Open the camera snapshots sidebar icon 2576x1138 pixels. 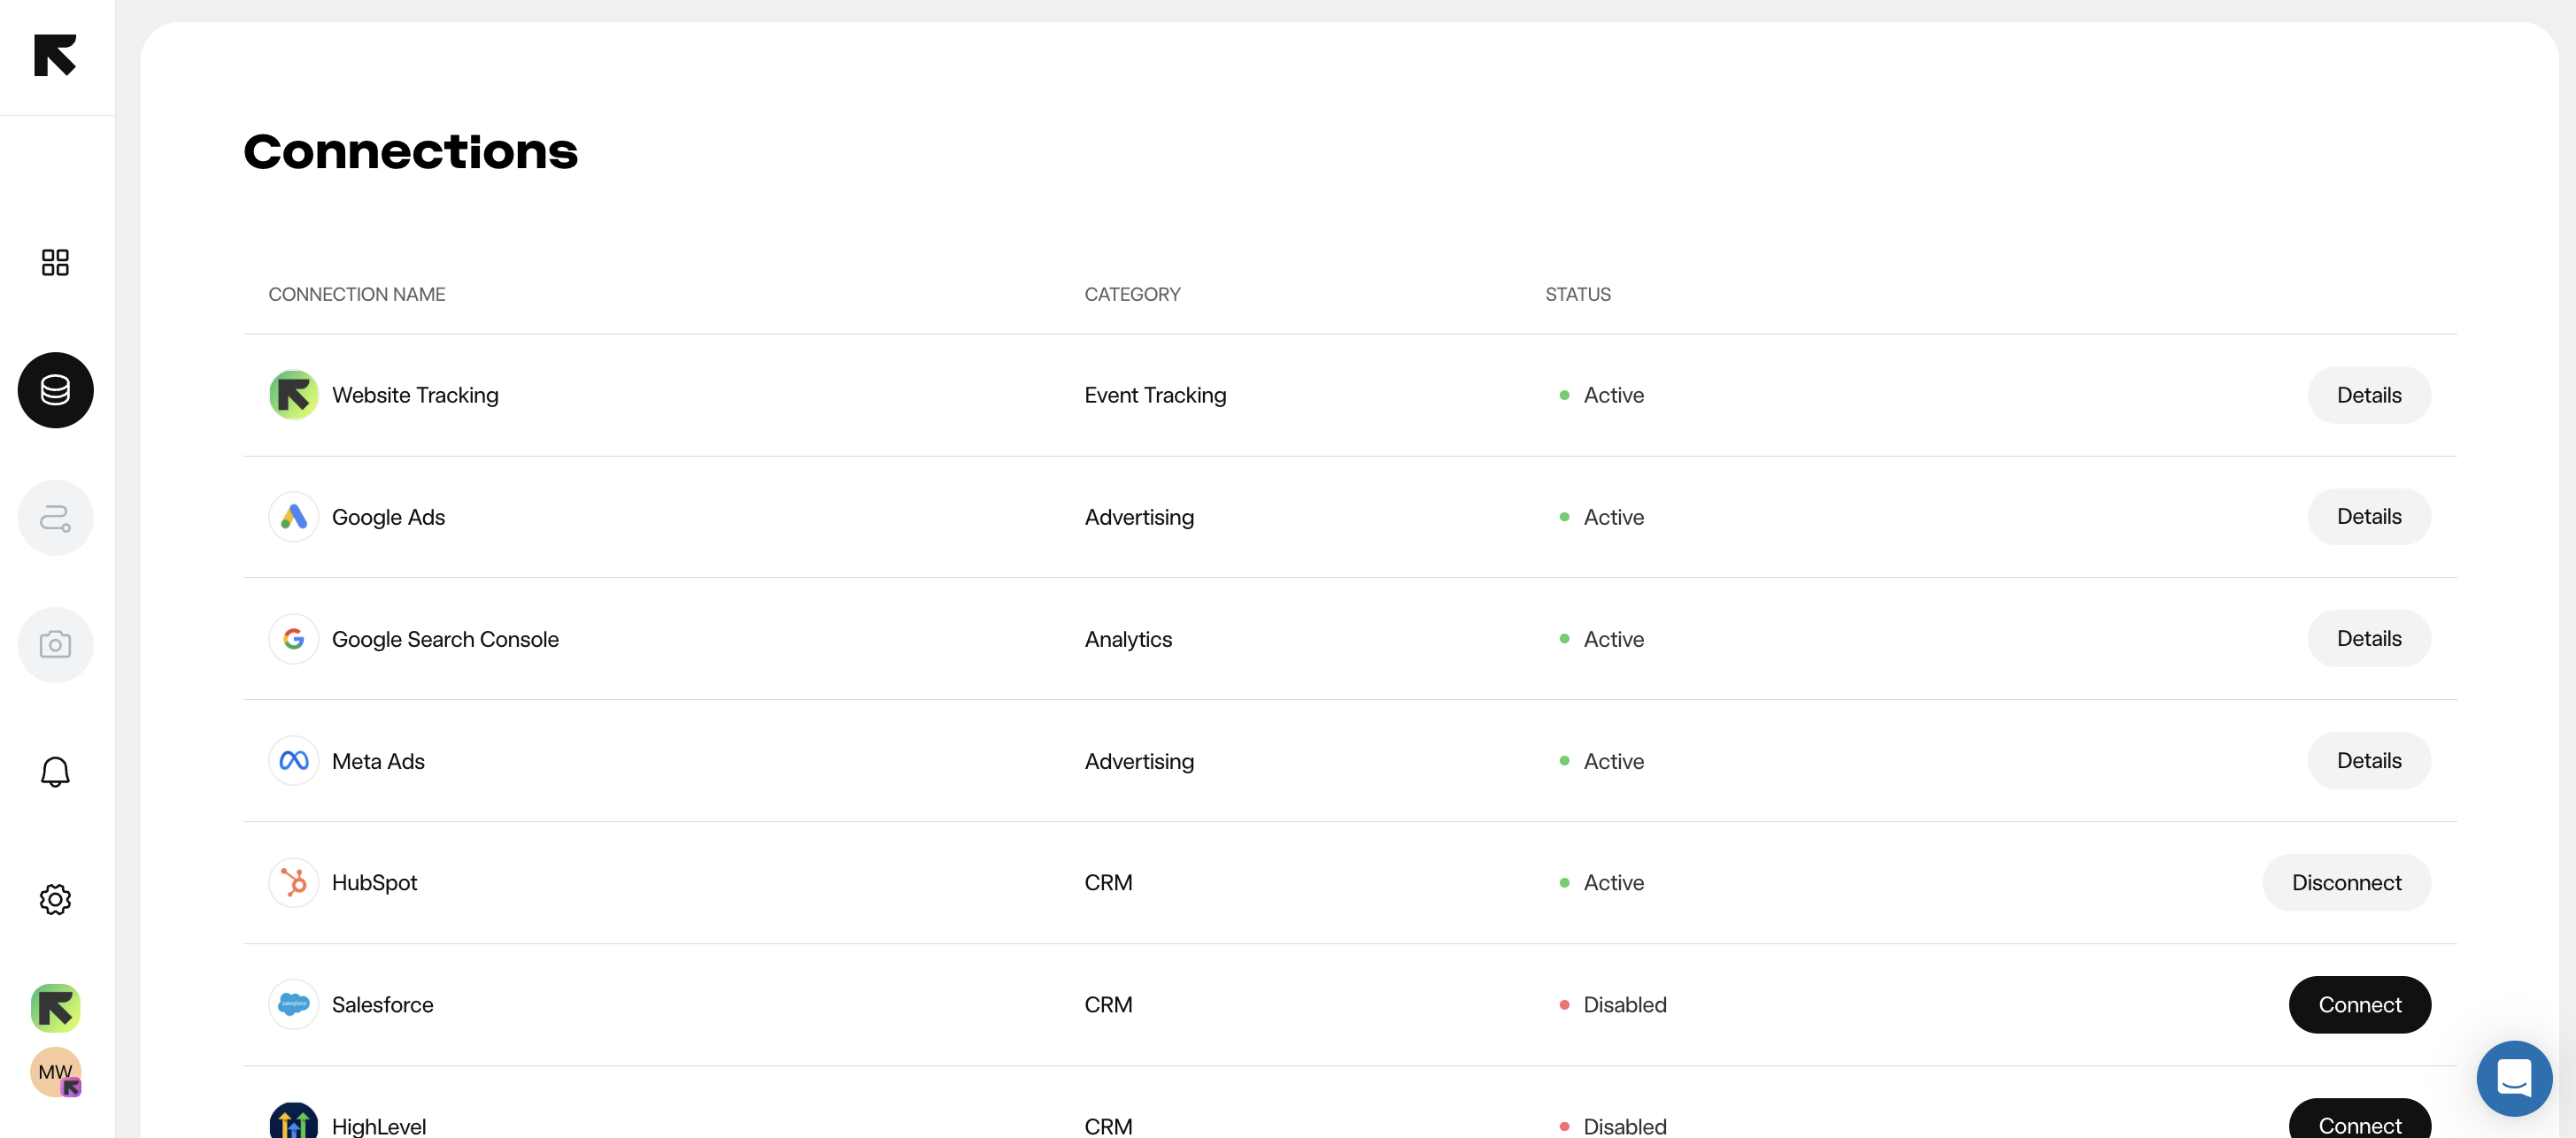click(55, 645)
